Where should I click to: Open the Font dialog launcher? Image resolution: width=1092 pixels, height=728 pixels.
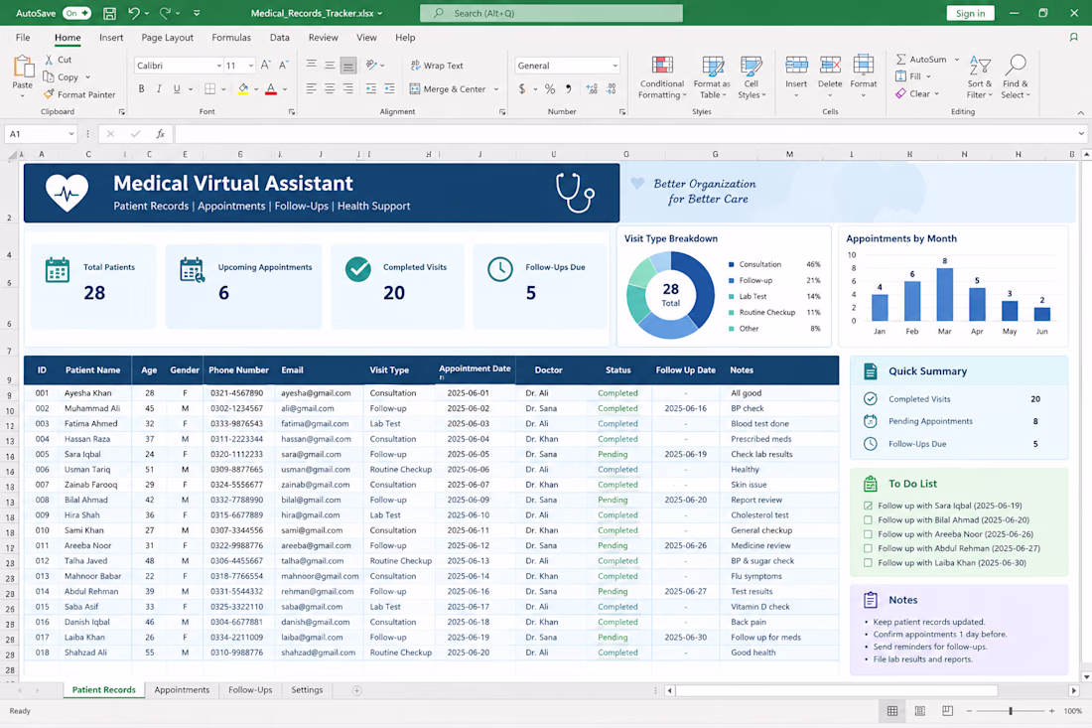click(x=292, y=111)
